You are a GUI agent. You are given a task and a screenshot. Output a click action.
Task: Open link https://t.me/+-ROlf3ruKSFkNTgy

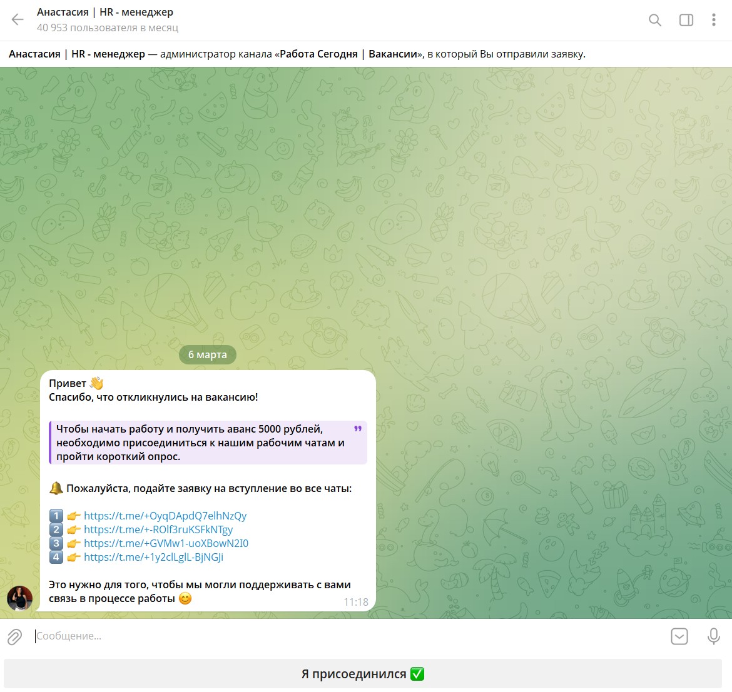158,529
